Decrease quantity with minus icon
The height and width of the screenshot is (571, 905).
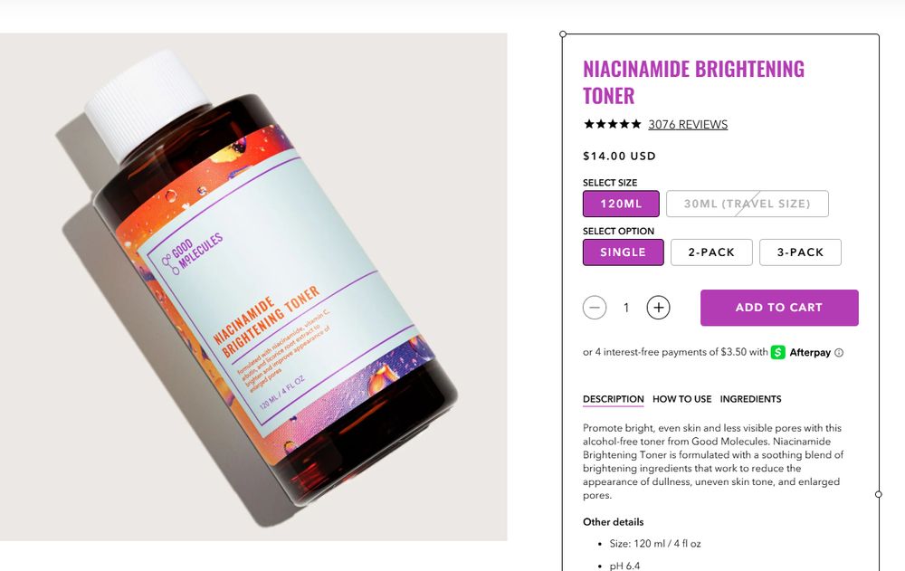click(595, 307)
